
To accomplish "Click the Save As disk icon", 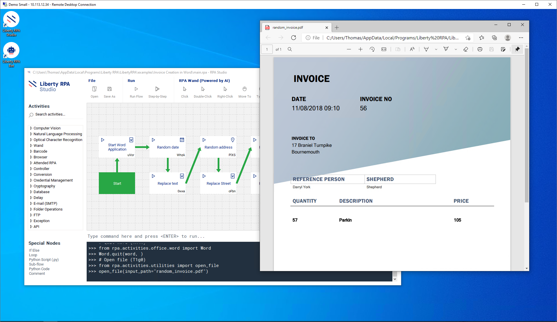I will pos(109,89).
